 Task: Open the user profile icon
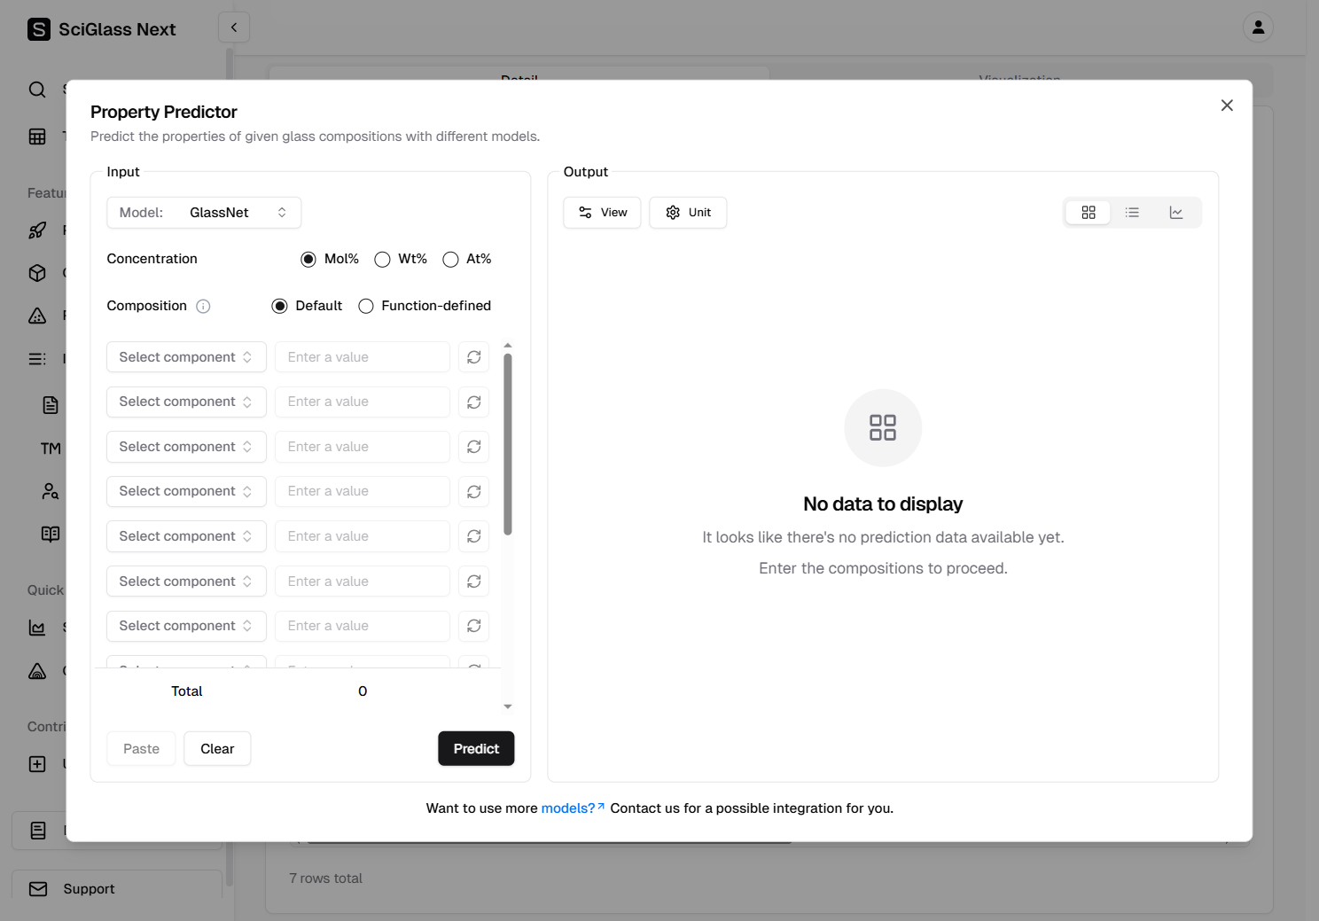coord(1258,27)
